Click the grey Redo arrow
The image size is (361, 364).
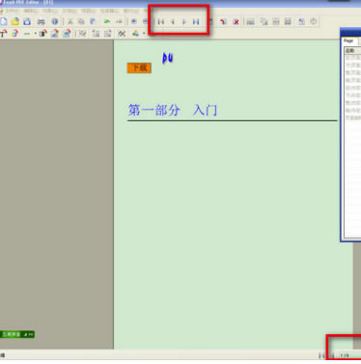point(119,21)
